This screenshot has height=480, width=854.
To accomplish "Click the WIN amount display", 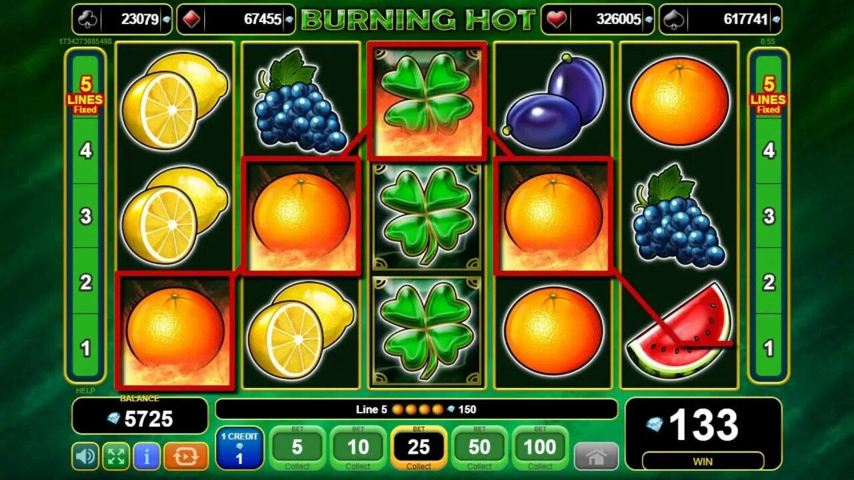I will (x=703, y=433).
